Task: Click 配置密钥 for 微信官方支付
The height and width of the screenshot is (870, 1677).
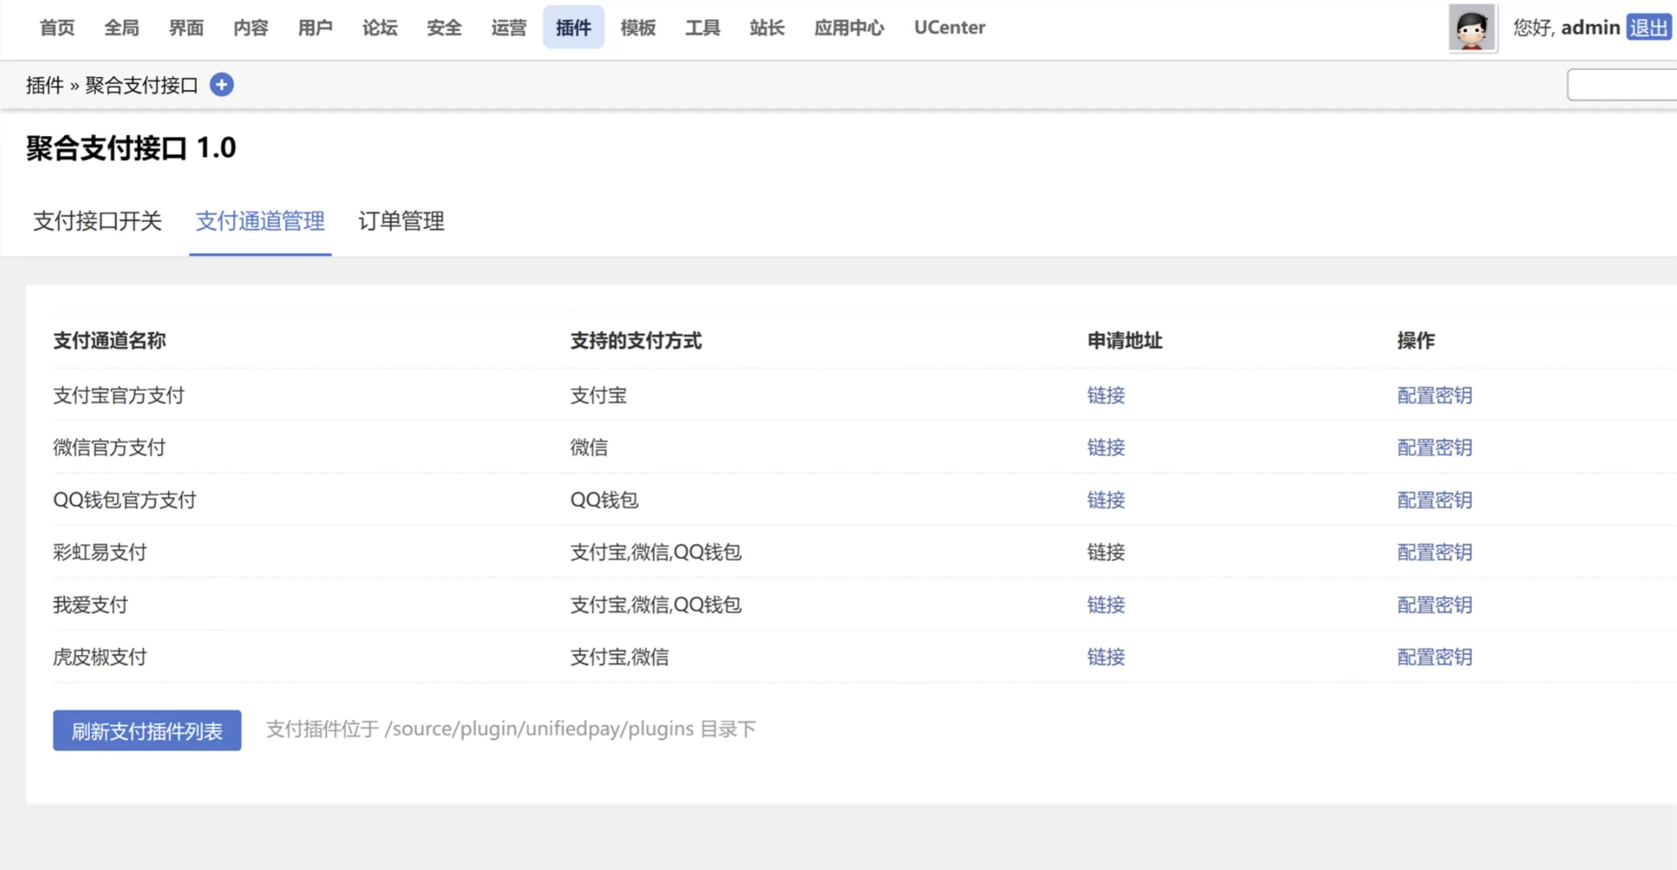Action: 1434,447
